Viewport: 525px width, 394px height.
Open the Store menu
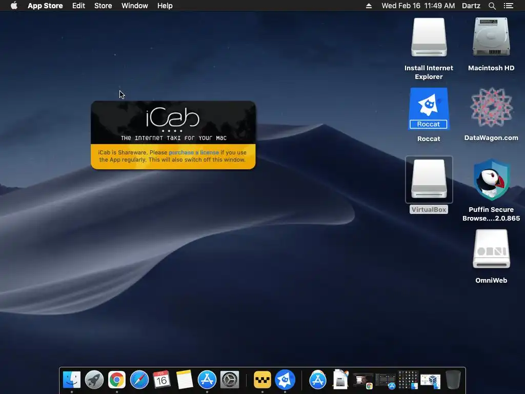point(103,6)
